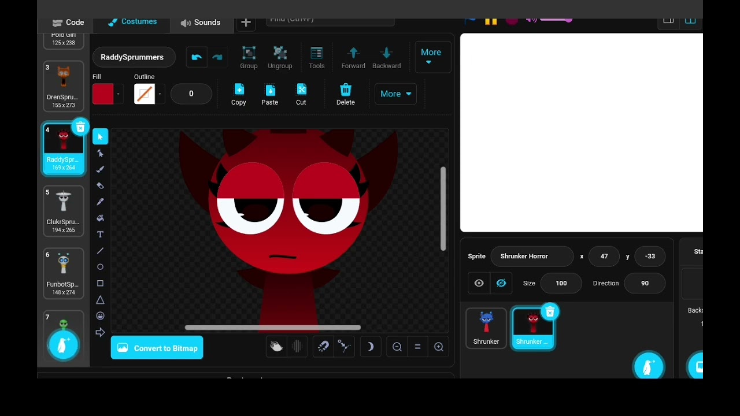740x416 pixels.
Task: Select the Rectangle tool
Action: [x=100, y=283]
